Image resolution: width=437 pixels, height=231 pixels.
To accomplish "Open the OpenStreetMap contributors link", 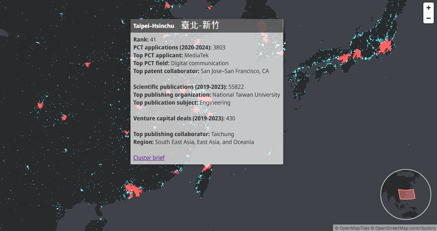I will point(404,228).
